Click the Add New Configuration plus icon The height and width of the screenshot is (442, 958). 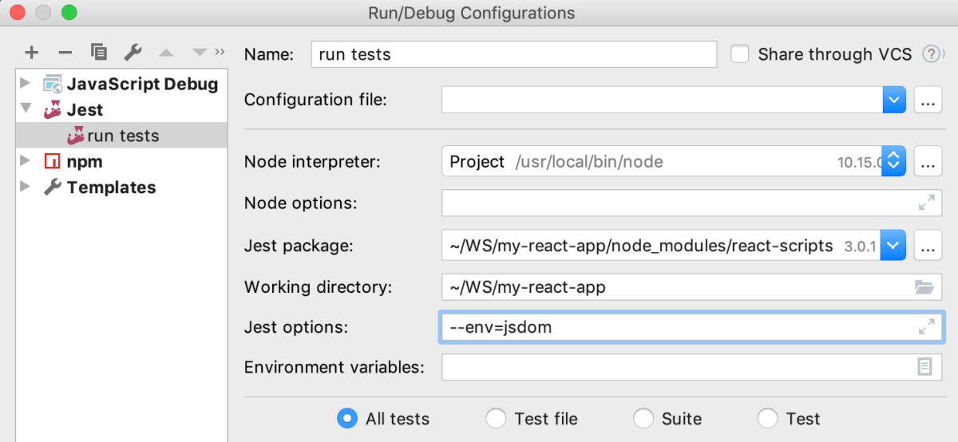point(31,53)
